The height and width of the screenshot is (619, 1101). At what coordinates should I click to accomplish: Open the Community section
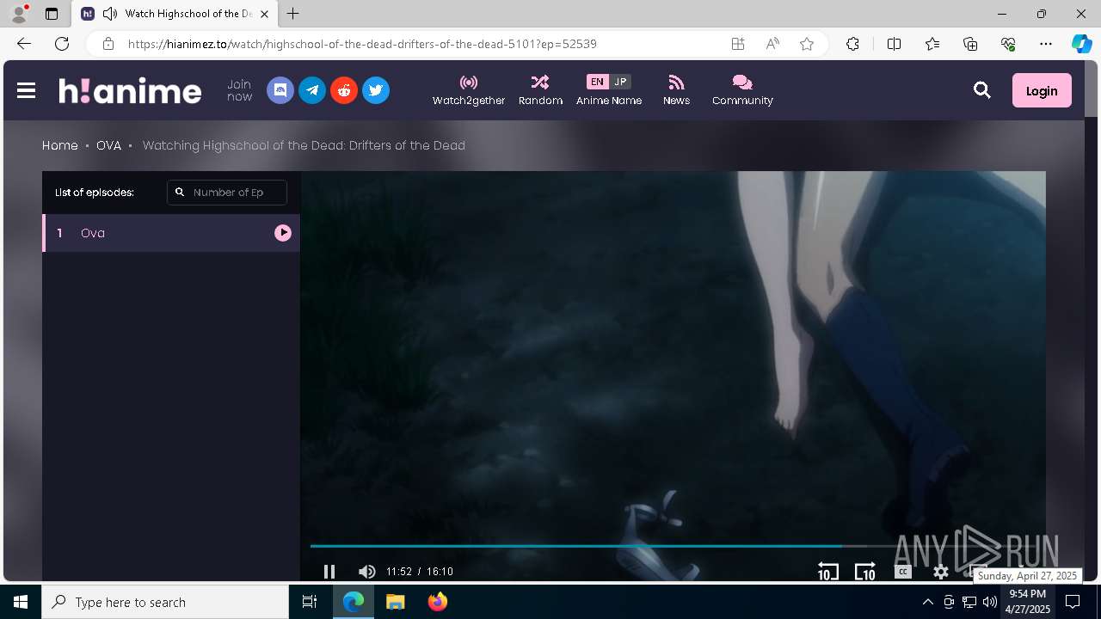point(742,90)
